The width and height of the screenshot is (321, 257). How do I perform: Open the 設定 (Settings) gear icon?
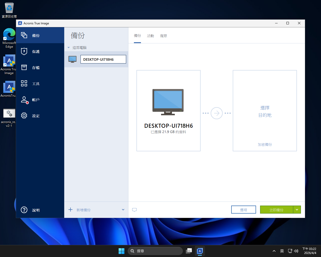[x=24, y=116]
